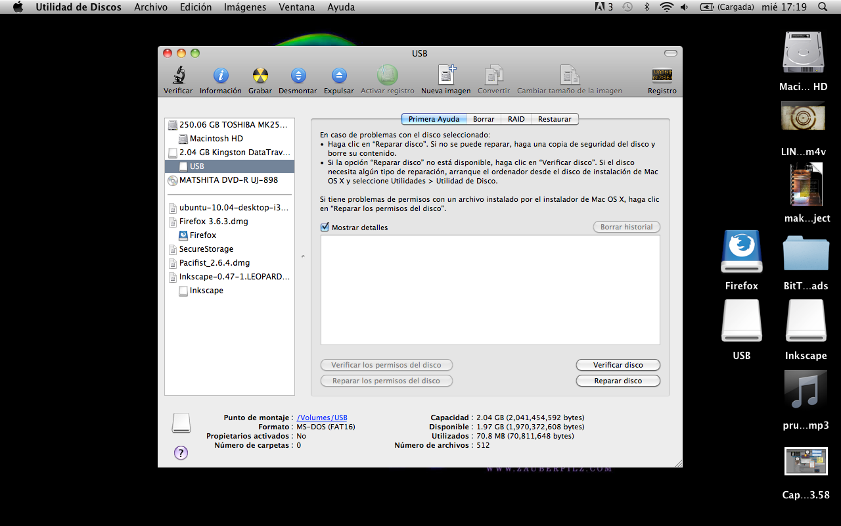This screenshot has height=526, width=841.
Task: Select the 2.04 GB Kingston DataTraveler disk
Action: [x=229, y=153]
